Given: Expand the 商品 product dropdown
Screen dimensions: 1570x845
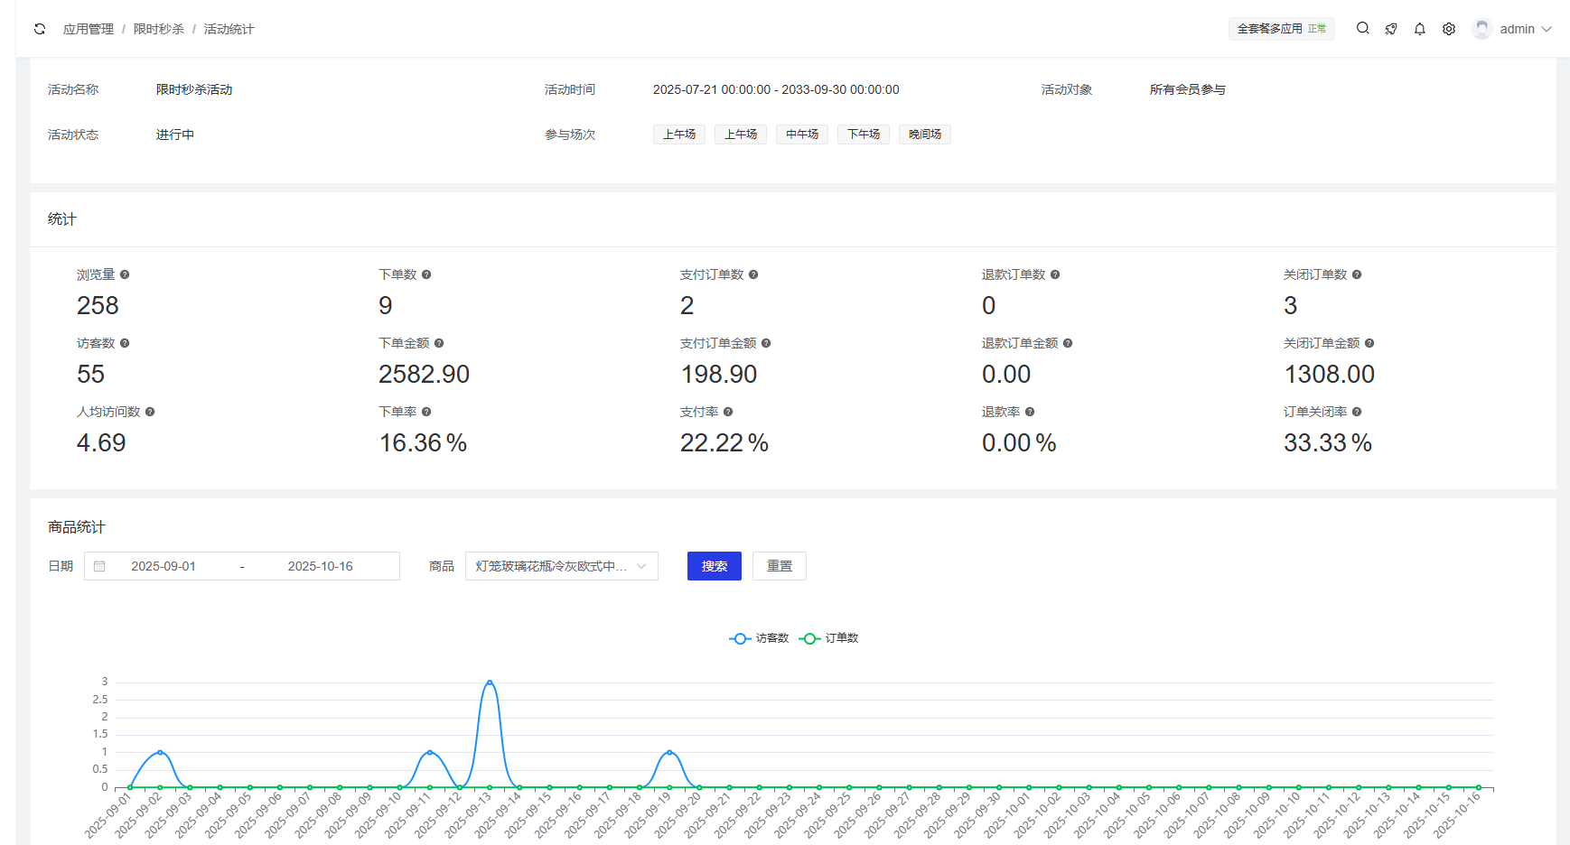Looking at the screenshot, I should 561,566.
